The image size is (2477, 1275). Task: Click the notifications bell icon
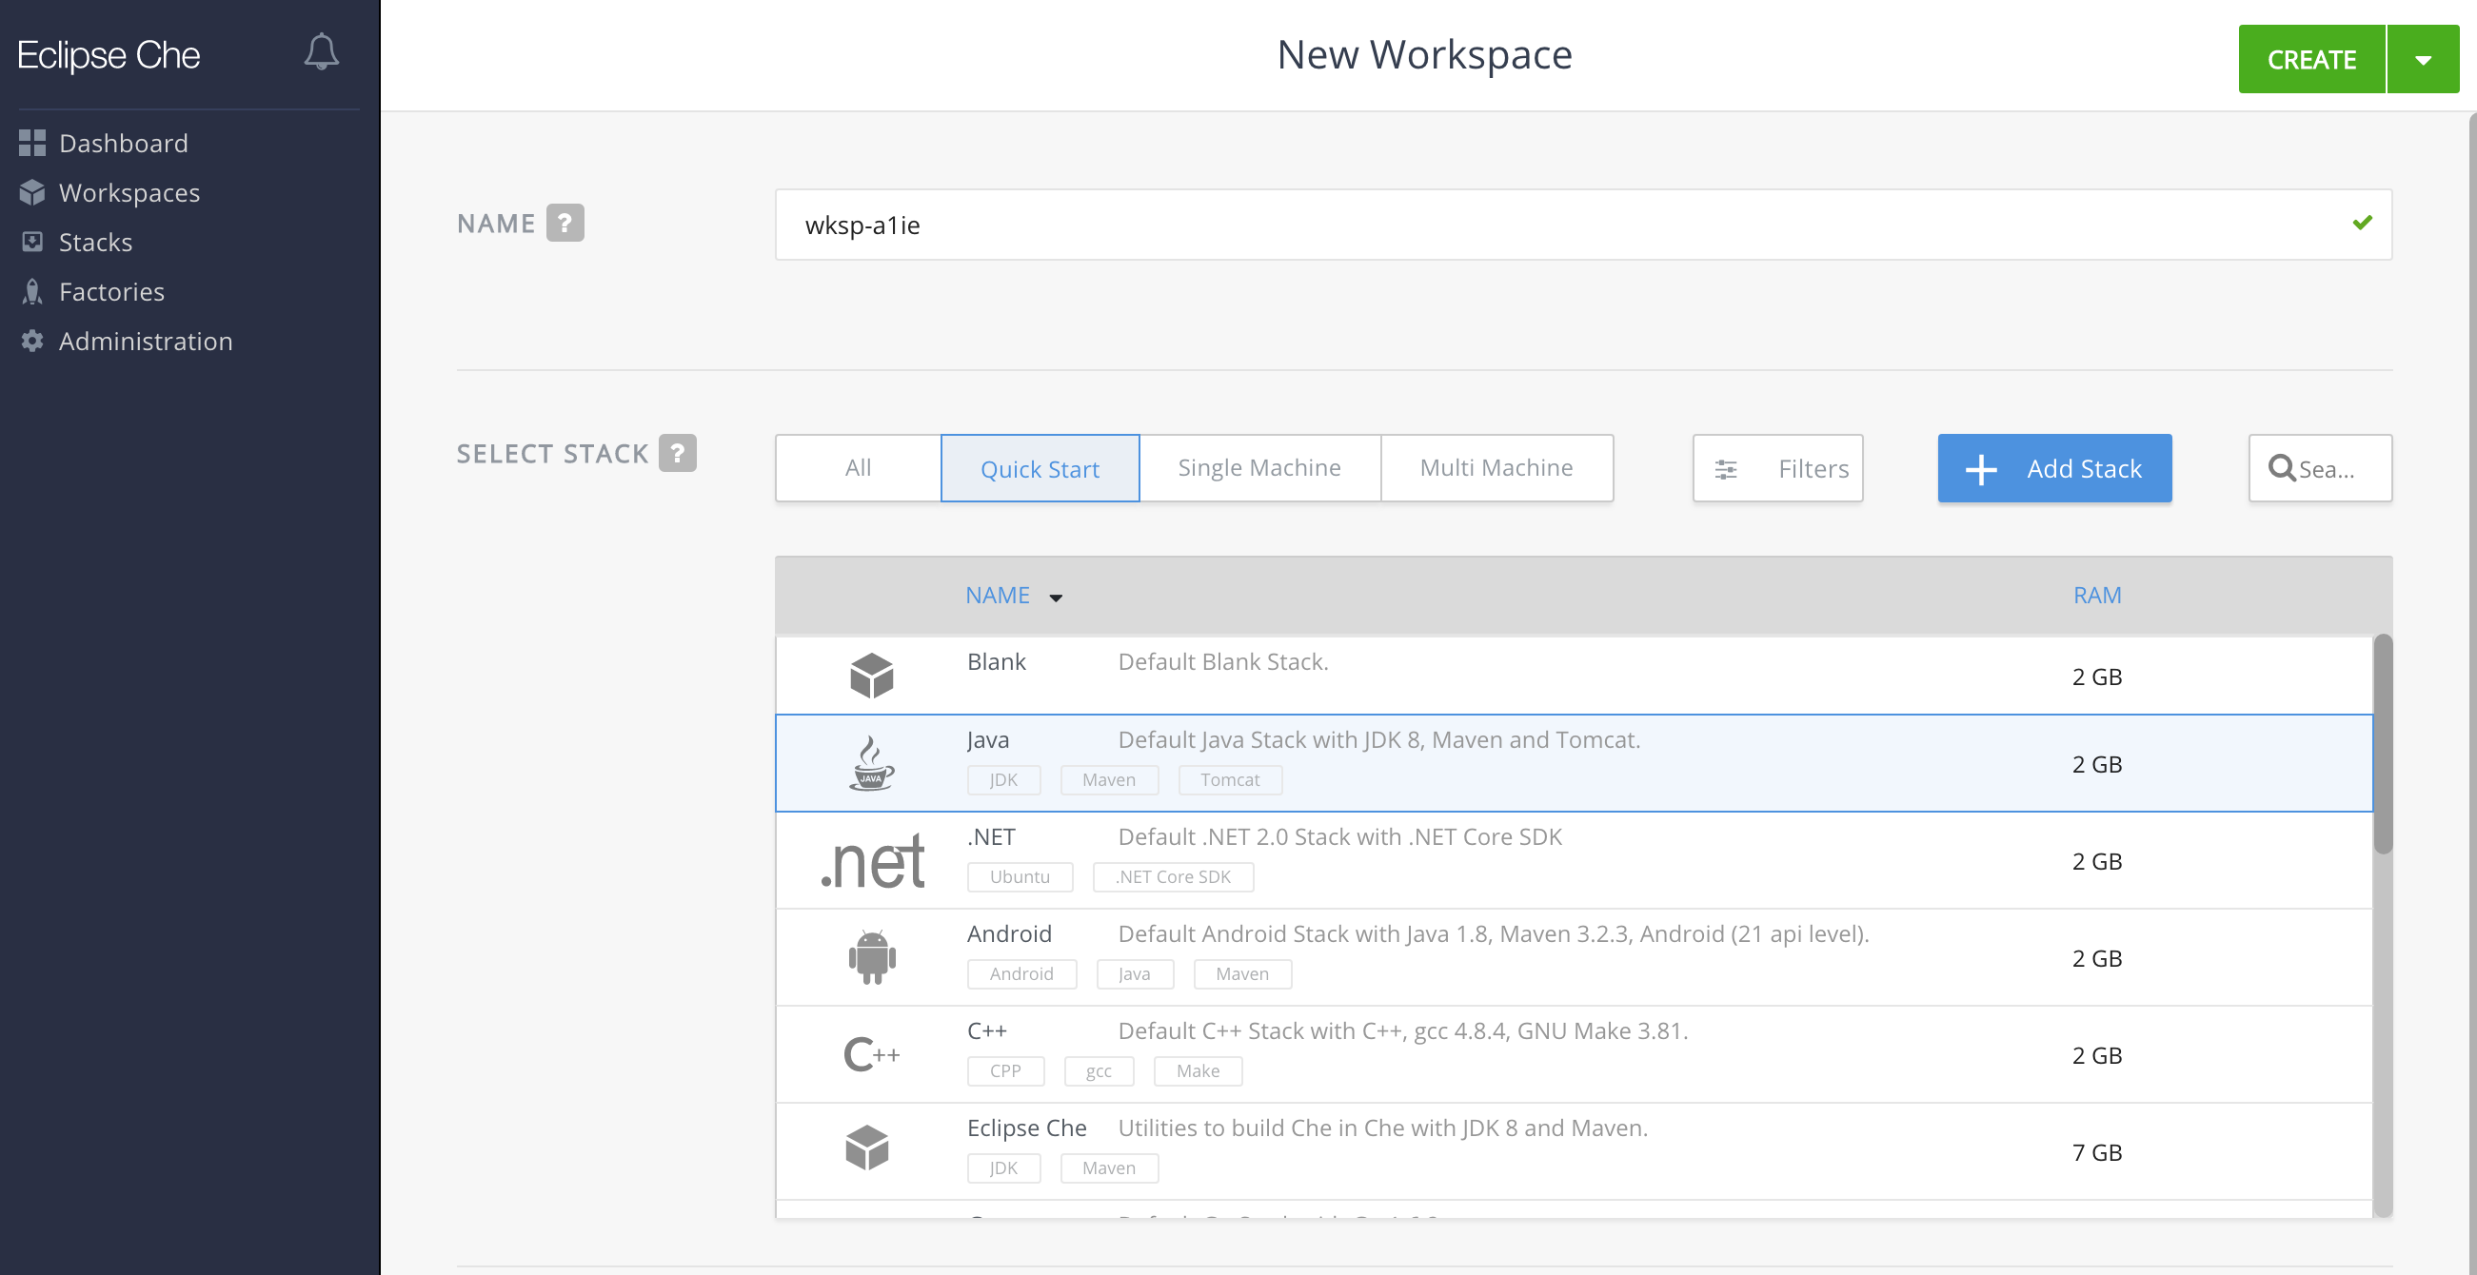(x=321, y=53)
